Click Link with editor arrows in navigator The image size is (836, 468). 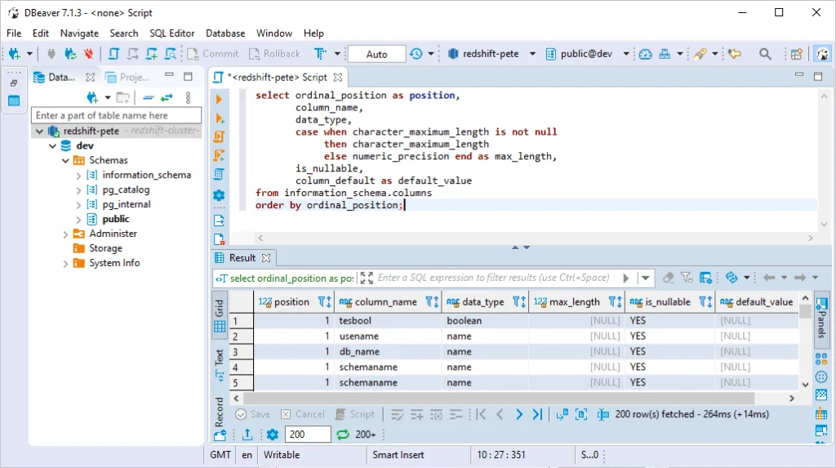pyautogui.click(x=167, y=98)
